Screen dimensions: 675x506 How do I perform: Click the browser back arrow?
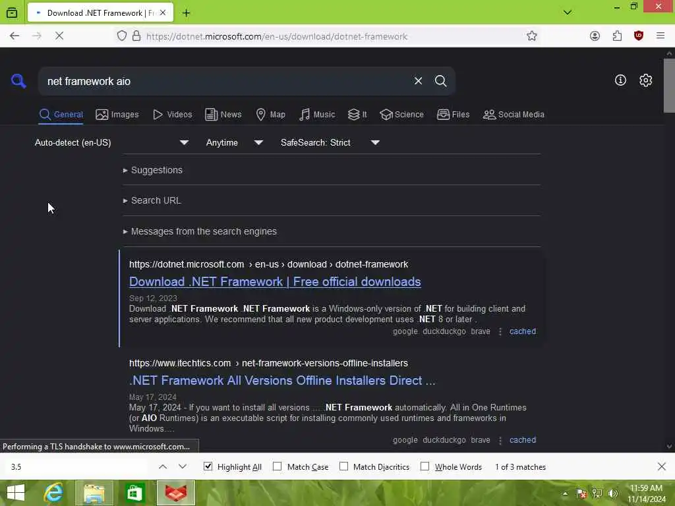[15, 36]
